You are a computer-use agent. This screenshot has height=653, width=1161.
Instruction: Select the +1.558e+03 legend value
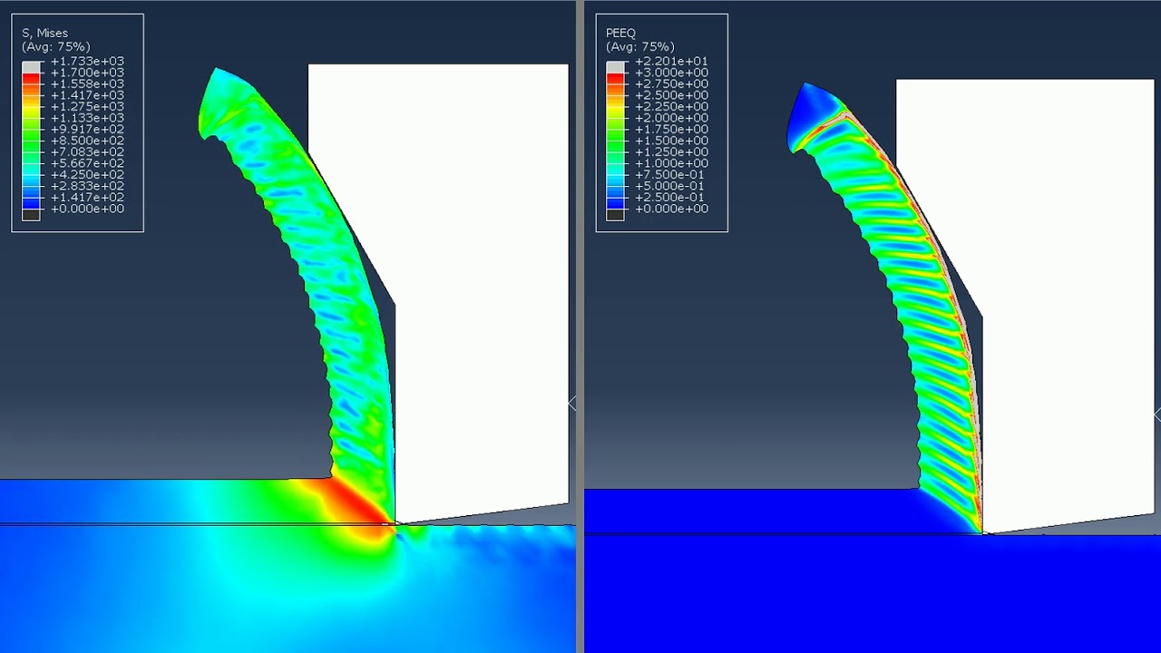87,84
